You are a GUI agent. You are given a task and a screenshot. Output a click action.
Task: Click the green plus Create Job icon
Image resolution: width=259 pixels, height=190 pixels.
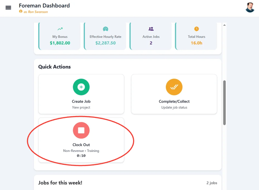click(x=81, y=87)
